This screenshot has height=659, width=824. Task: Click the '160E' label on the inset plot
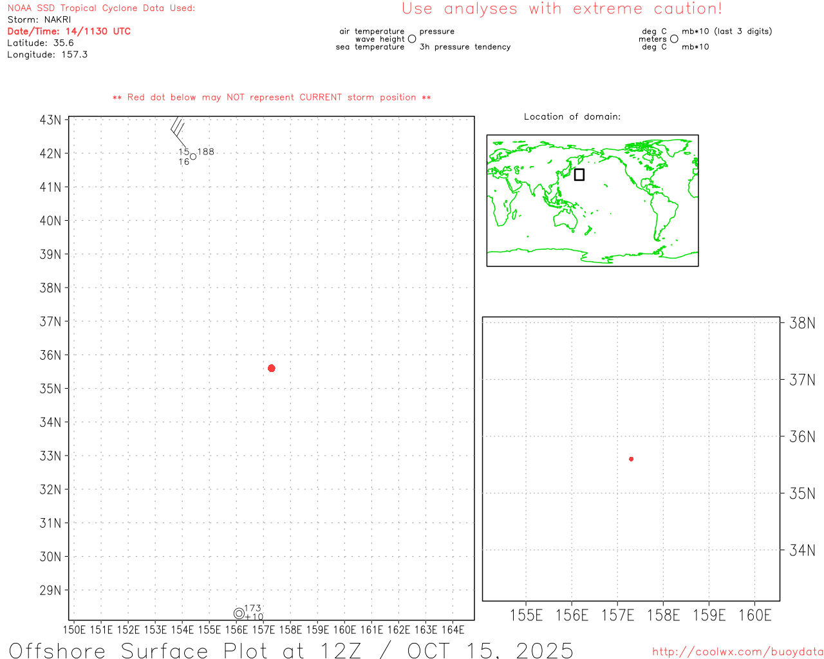pos(755,616)
